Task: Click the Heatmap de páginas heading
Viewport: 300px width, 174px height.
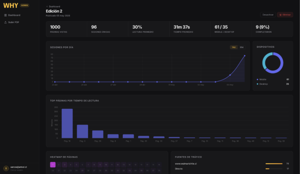Action: coord(64,157)
